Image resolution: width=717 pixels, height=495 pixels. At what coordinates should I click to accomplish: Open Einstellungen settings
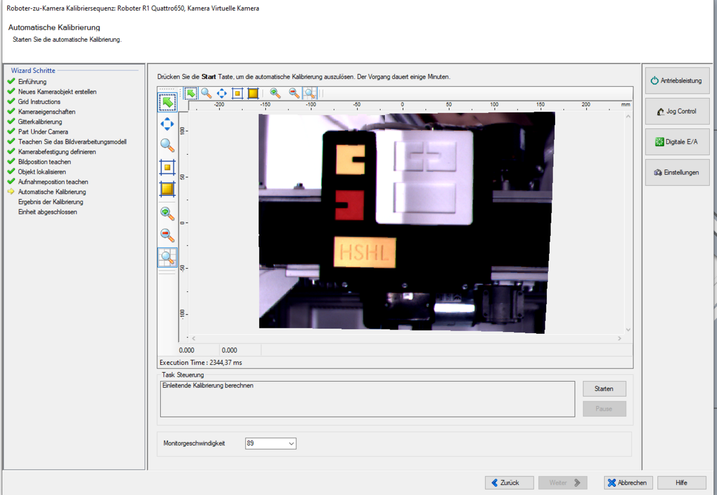(x=676, y=173)
